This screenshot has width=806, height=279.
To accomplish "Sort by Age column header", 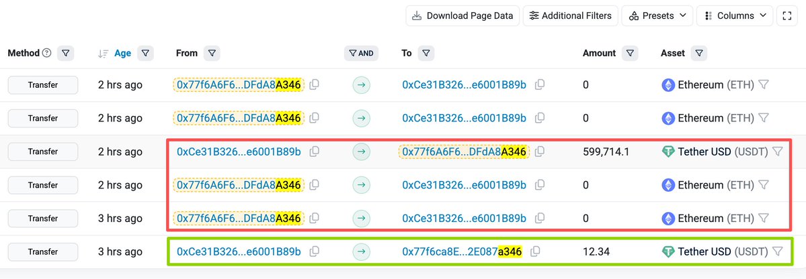I will click(122, 53).
